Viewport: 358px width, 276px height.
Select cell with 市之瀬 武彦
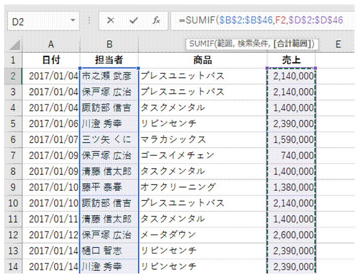109,76
